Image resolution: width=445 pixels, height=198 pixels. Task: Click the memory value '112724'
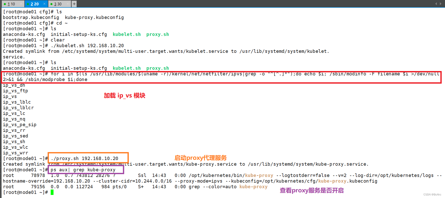coord(84,187)
